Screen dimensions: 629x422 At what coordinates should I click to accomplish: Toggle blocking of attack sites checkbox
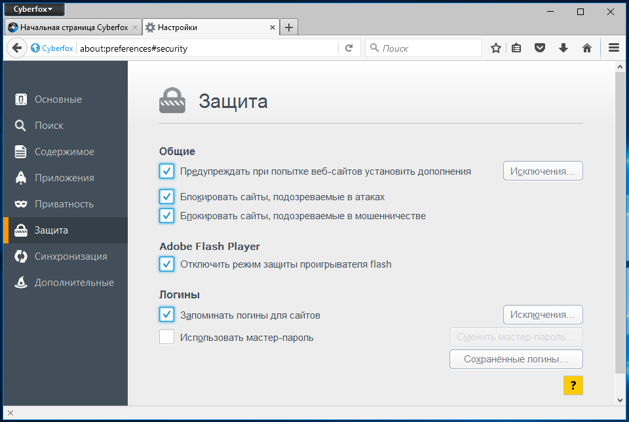coord(166,196)
